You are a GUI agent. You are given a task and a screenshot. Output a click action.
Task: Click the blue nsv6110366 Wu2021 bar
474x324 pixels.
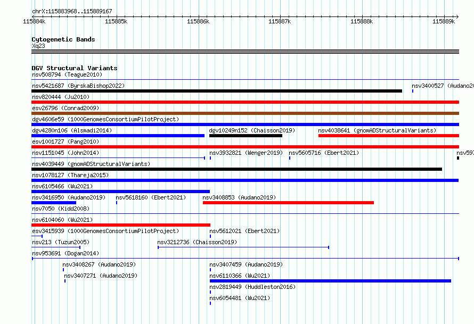330,281
